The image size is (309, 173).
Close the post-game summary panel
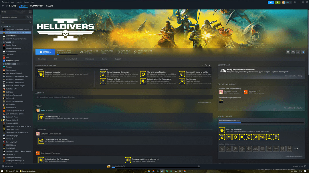209,65
